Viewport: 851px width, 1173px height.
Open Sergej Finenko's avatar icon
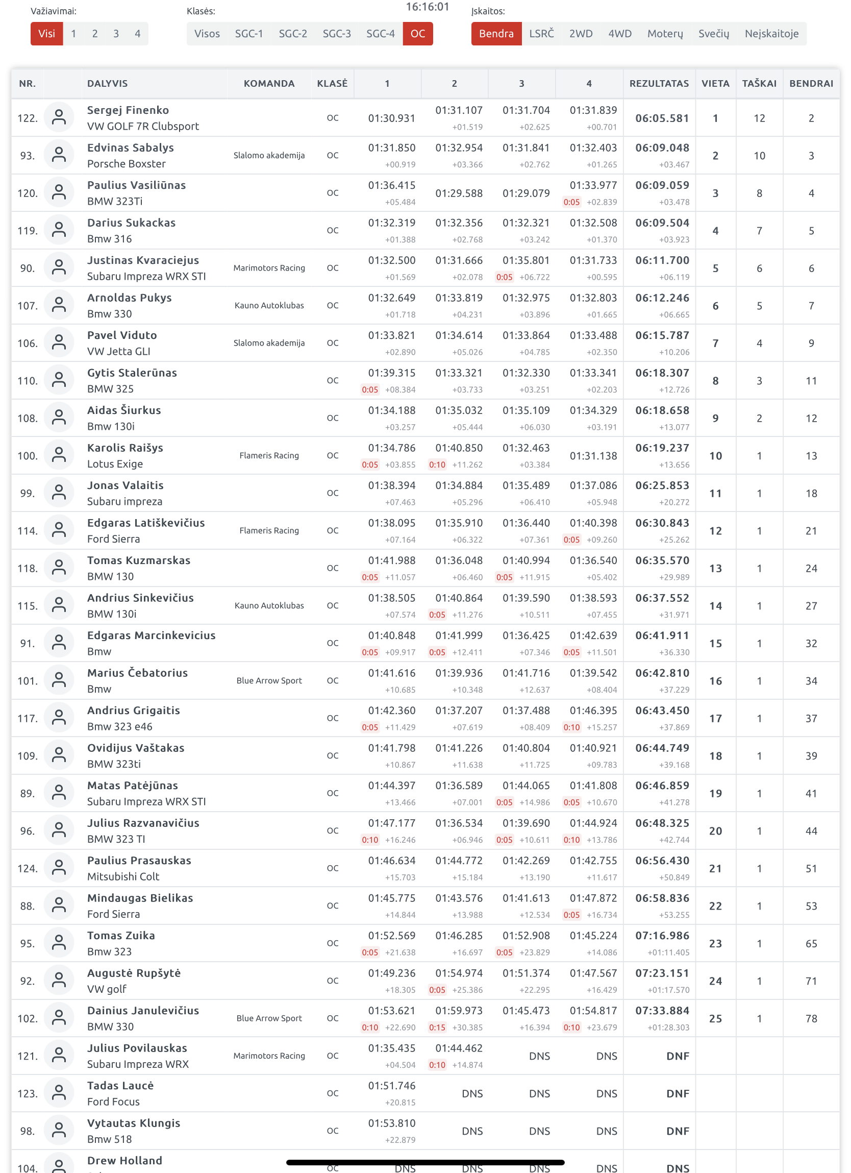[x=60, y=118]
